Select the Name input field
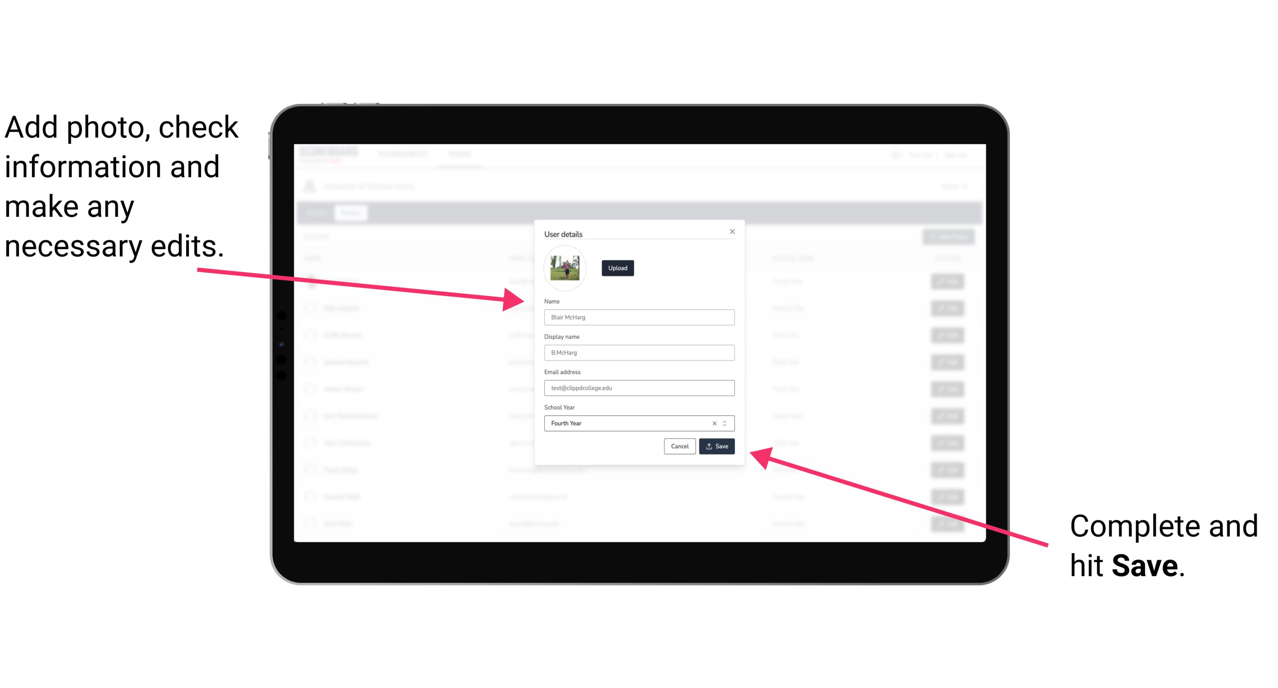Screen dimensions: 1278x688 pos(639,317)
